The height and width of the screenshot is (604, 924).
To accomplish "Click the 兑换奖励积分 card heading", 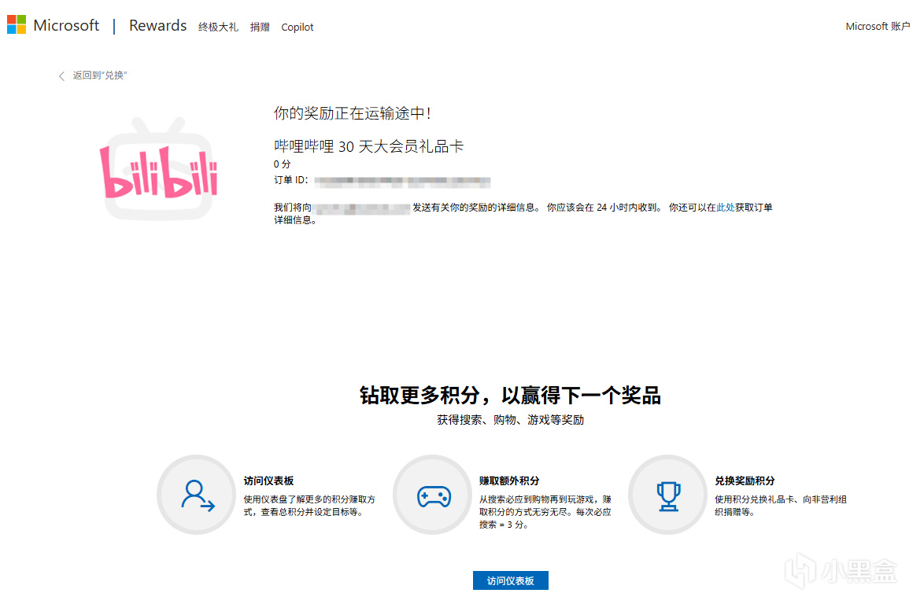I will (x=745, y=481).
